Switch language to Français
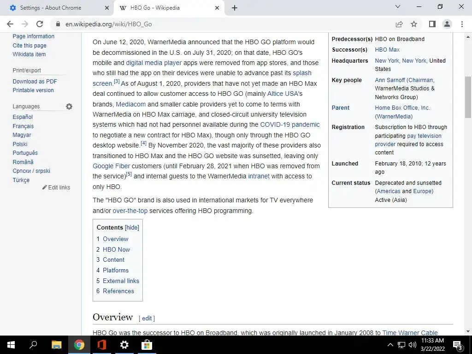472x354 pixels. [x=23, y=126]
